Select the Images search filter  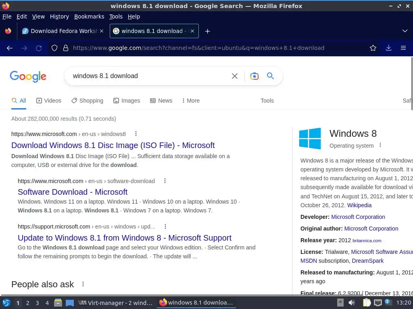(x=127, y=101)
